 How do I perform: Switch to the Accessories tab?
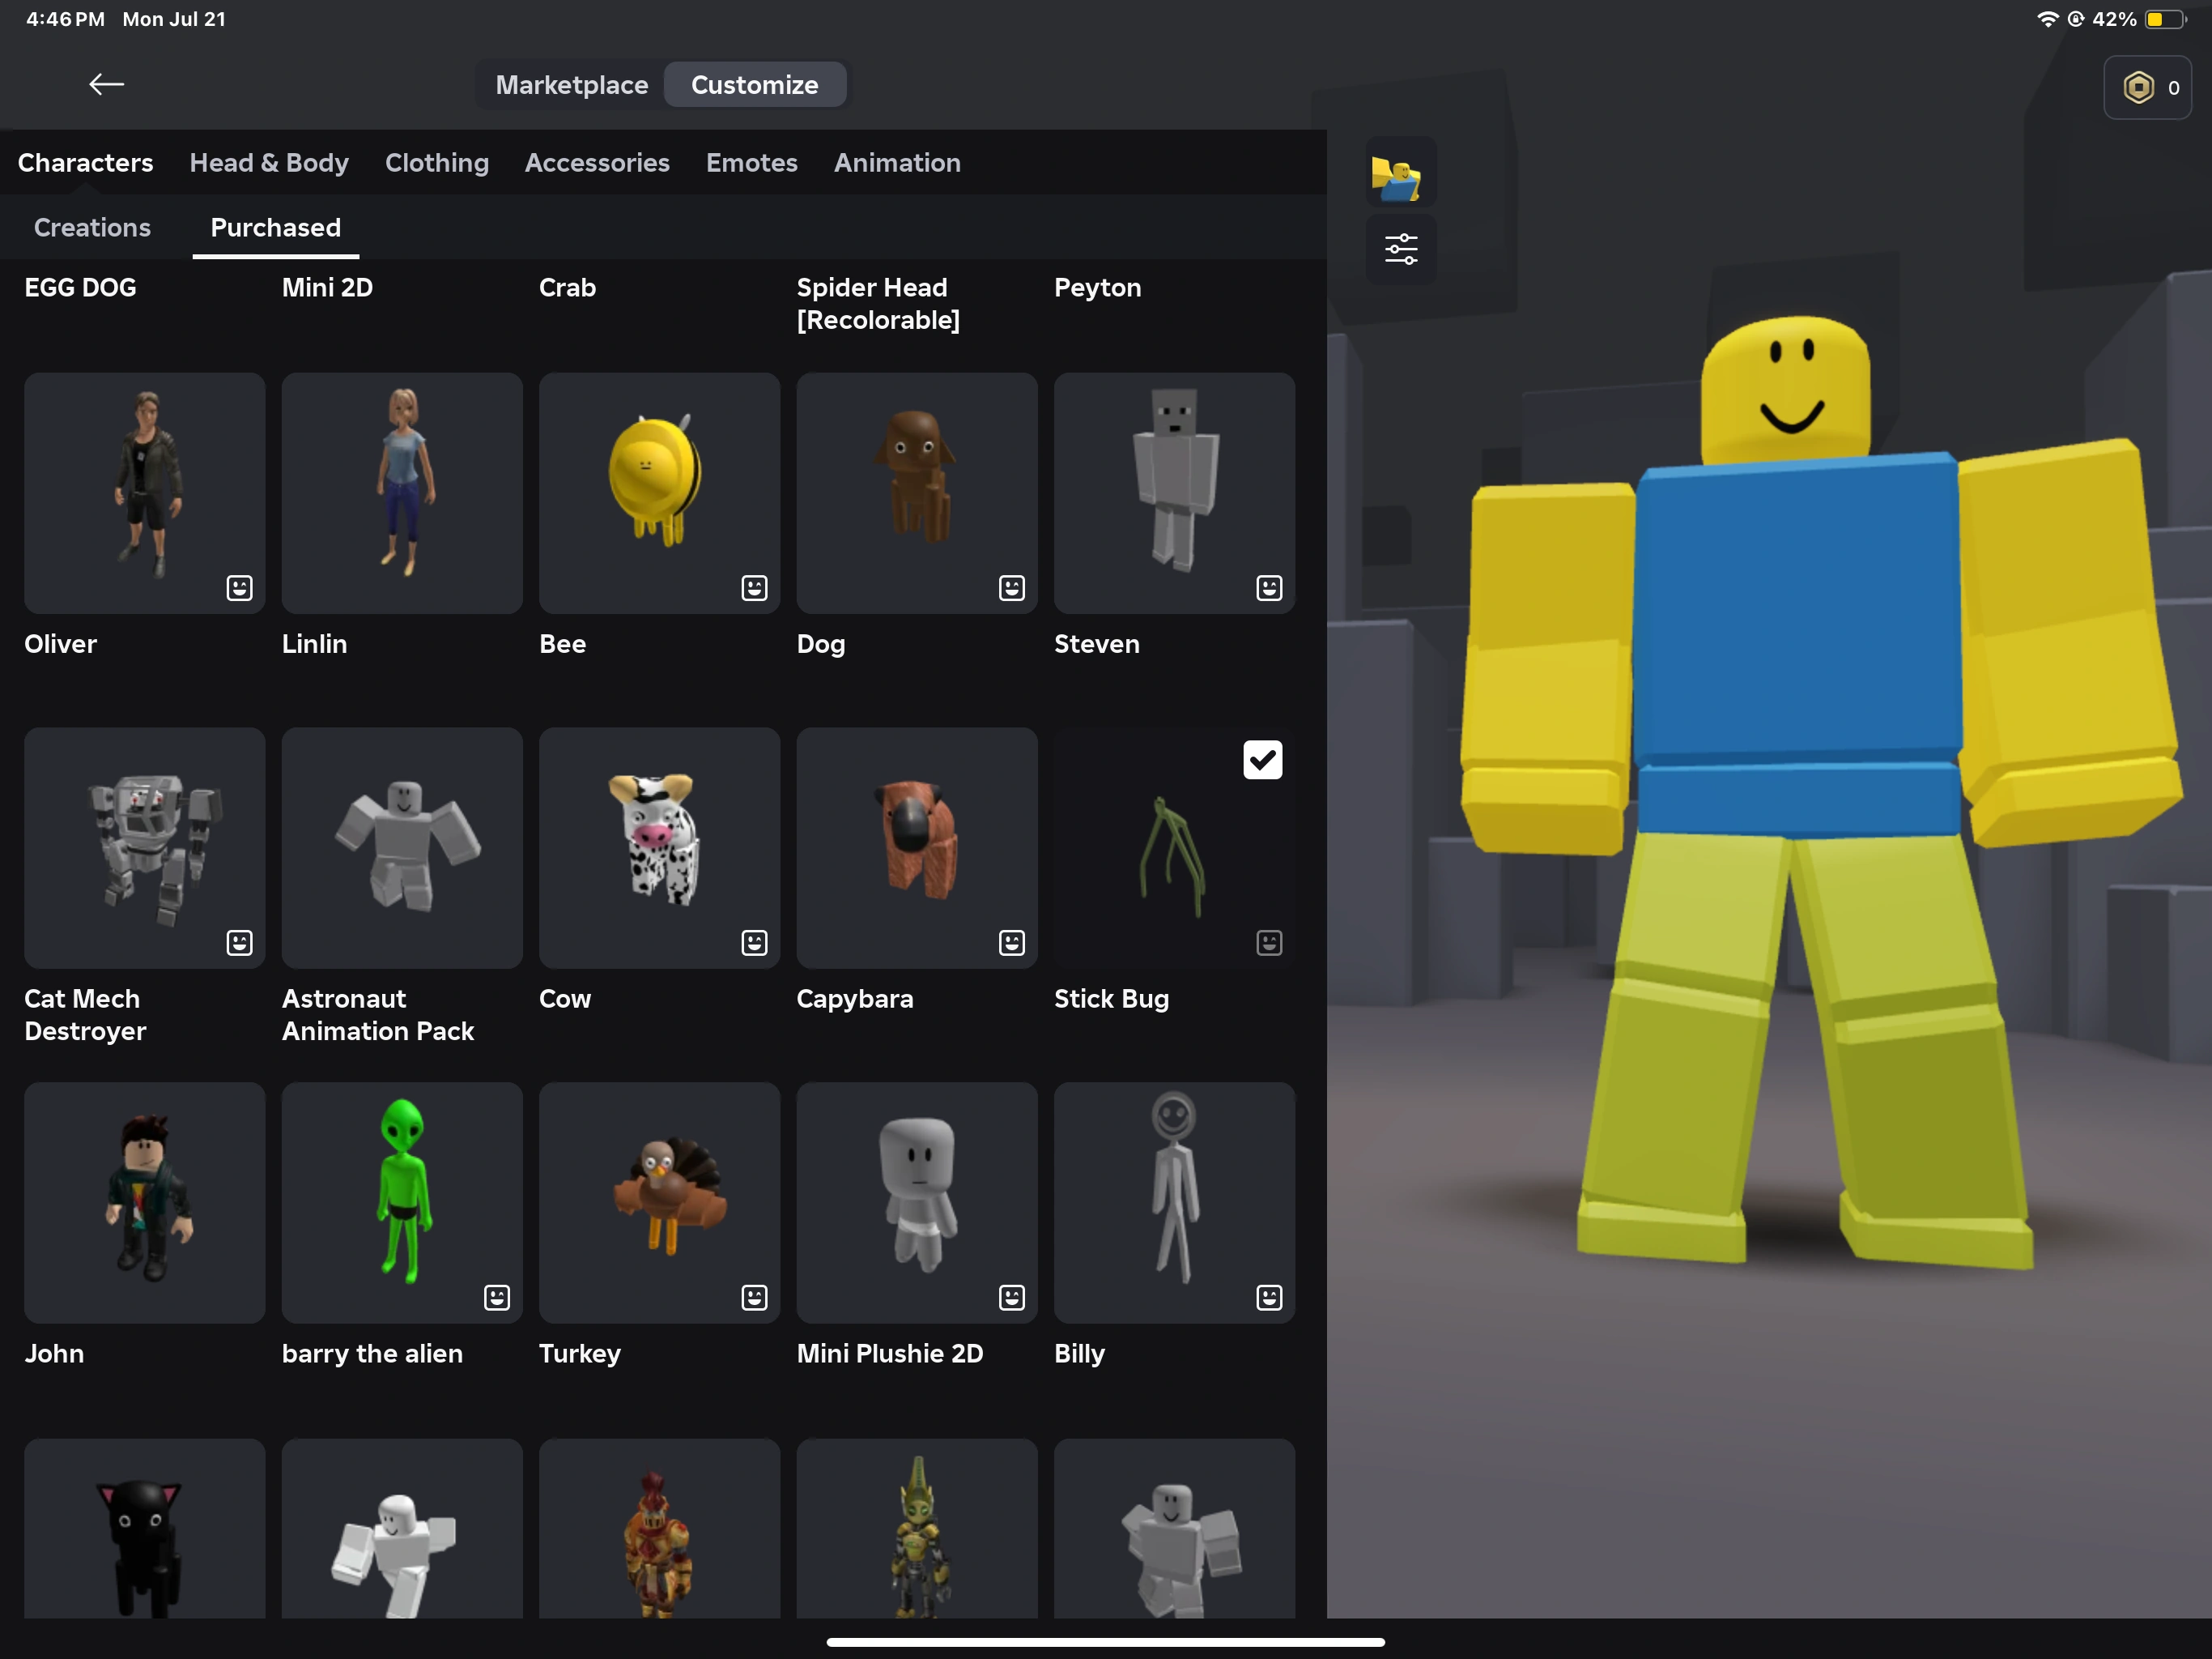(x=597, y=162)
